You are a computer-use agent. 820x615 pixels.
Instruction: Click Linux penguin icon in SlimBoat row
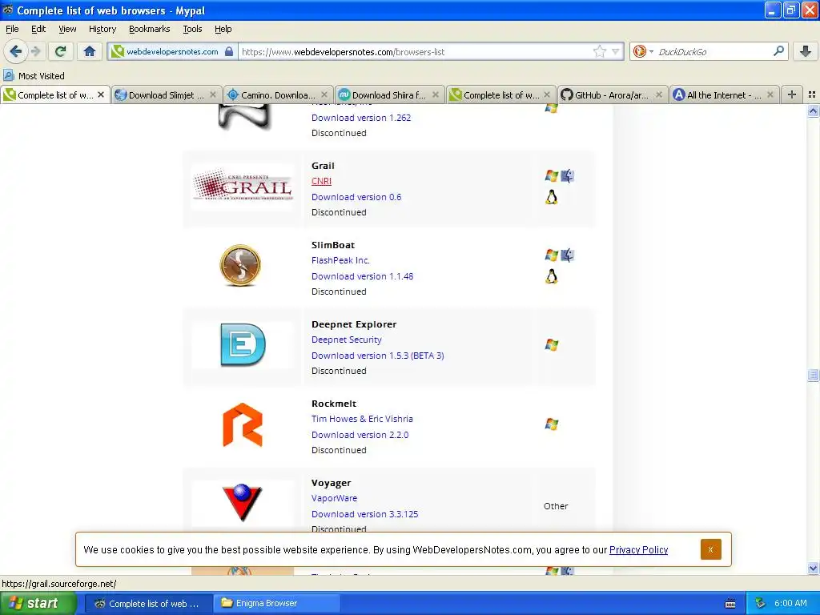point(551,276)
